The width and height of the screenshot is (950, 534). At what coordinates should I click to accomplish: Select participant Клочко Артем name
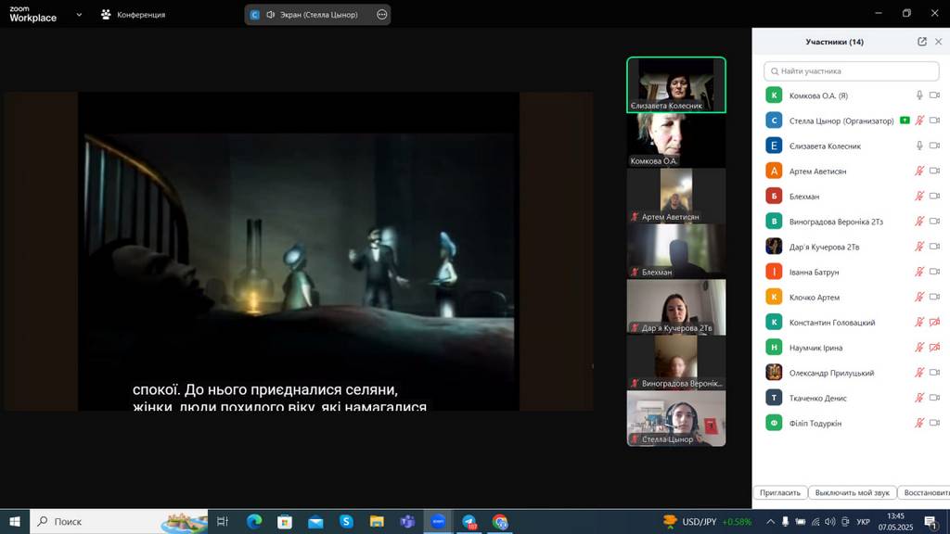click(x=815, y=298)
